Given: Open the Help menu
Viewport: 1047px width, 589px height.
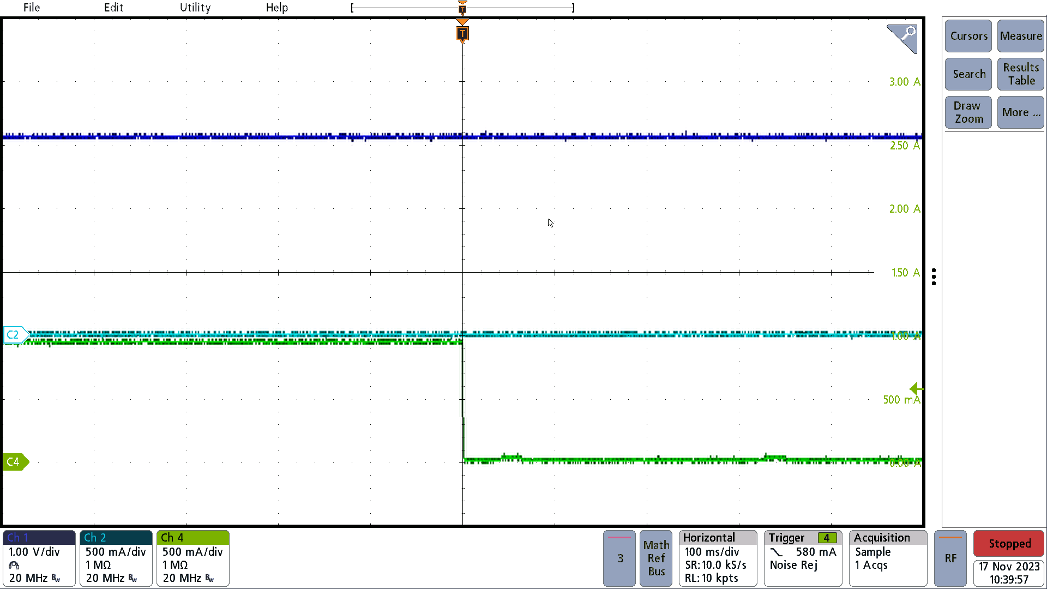Looking at the screenshot, I should [x=277, y=8].
